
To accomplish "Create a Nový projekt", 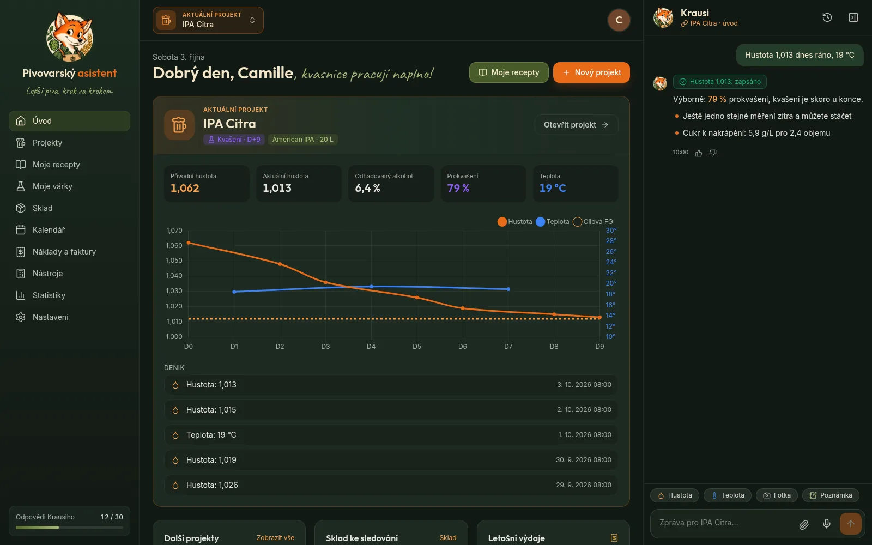I will point(591,72).
